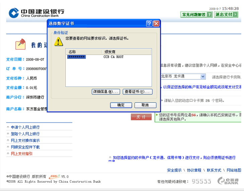Viewport: 244px width, 191px height.
Task: Click the 名称 column header
Action: [84, 52]
